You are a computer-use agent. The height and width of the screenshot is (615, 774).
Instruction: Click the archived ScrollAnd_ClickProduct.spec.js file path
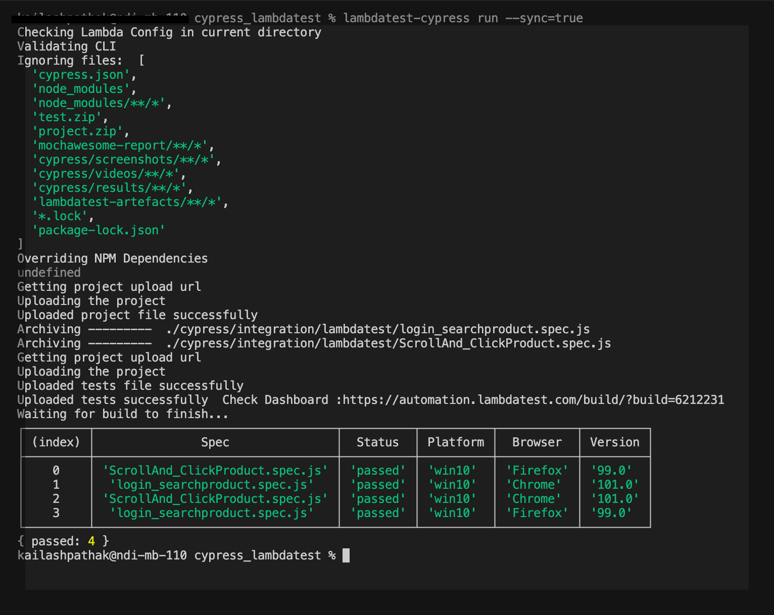[x=389, y=343]
